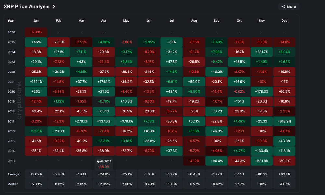Click the Average row label
This screenshot has width=325, height=195.
point(13,174)
